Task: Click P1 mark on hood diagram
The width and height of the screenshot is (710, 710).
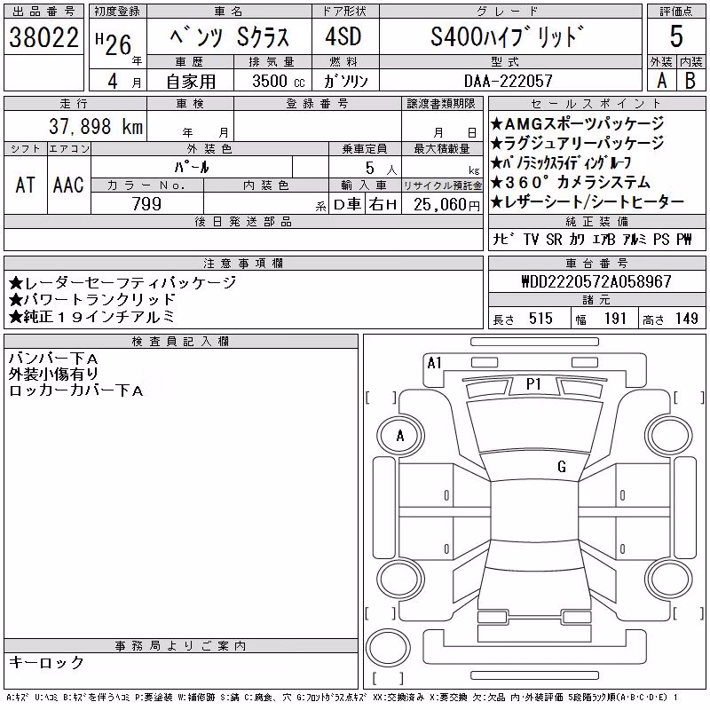Action: pos(533,384)
